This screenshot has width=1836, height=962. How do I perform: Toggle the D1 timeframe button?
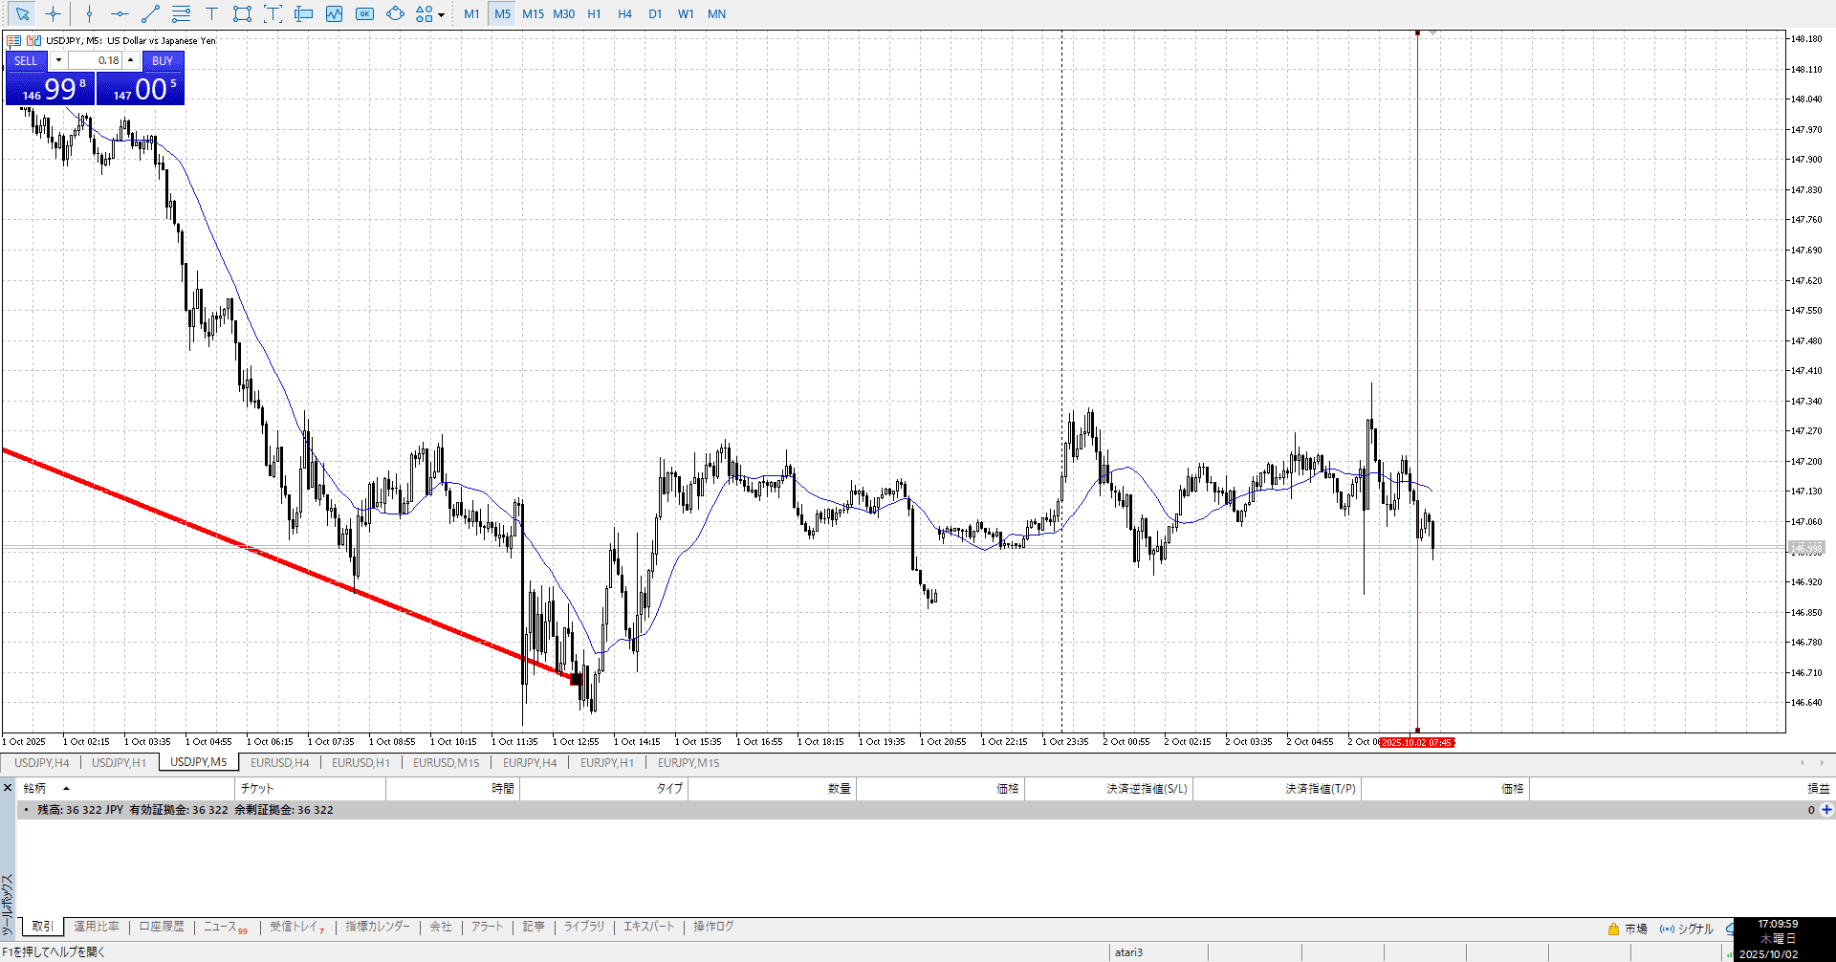coord(655,14)
